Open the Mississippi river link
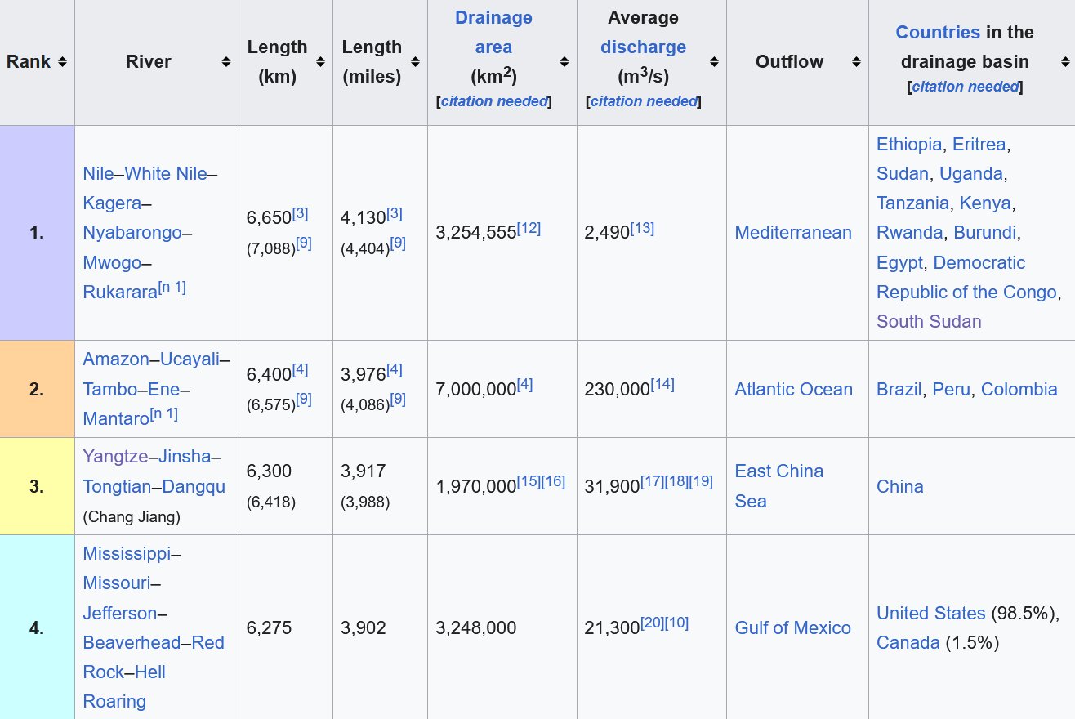This screenshot has width=1075, height=719. click(x=127, y=554)
